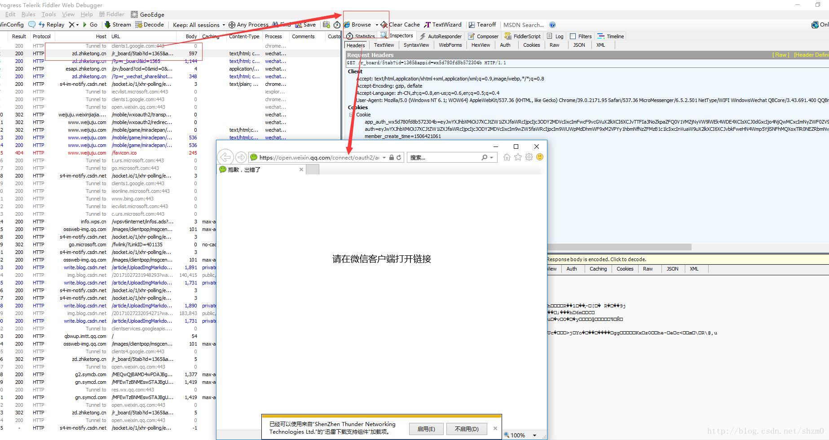Click the 启用(E) enable button
The height and width of the screenshot is (440, 829).
click(x=426, y=429)
